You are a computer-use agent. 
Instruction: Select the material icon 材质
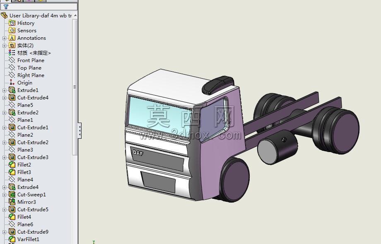point(12,53)
